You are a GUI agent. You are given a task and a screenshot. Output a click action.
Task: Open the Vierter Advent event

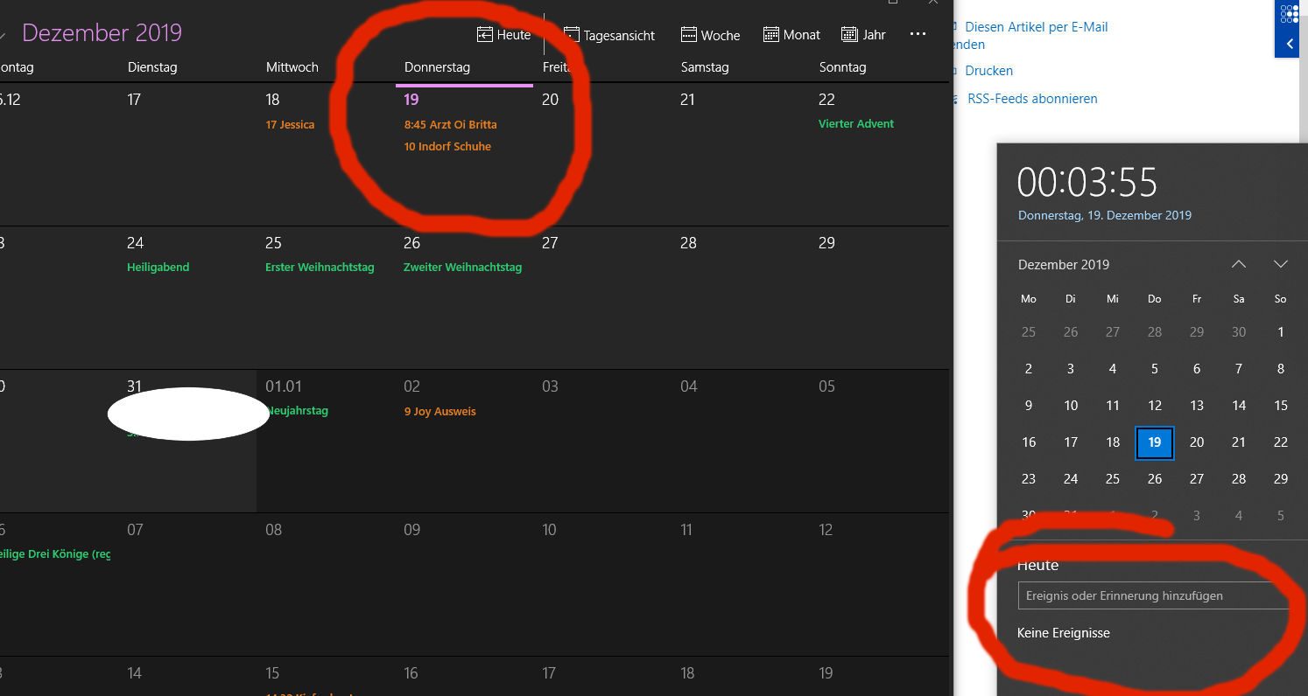click(856, 123)
